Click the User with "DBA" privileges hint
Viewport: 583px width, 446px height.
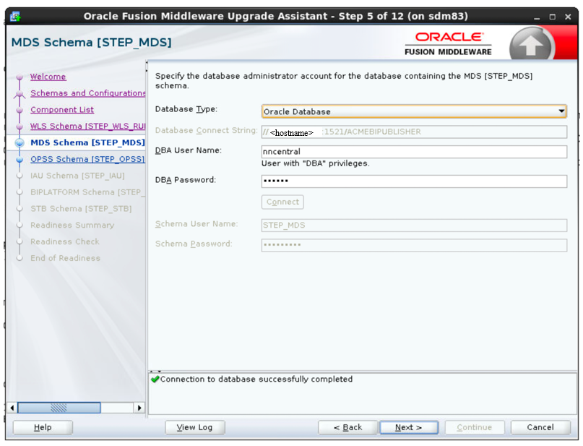pyautogui.click(x=315, y=163)
